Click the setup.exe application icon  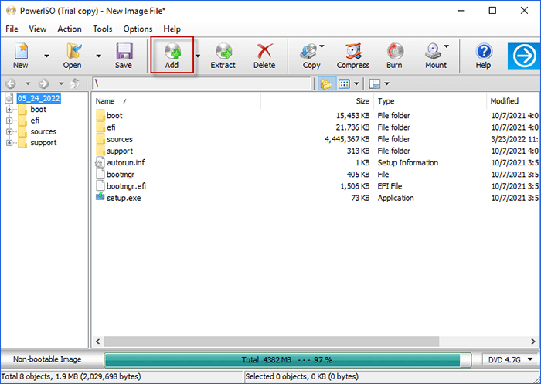tap(100, 197)
